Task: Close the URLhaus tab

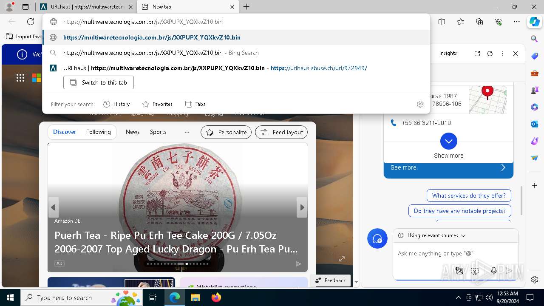Action: (x=130, y=7)
